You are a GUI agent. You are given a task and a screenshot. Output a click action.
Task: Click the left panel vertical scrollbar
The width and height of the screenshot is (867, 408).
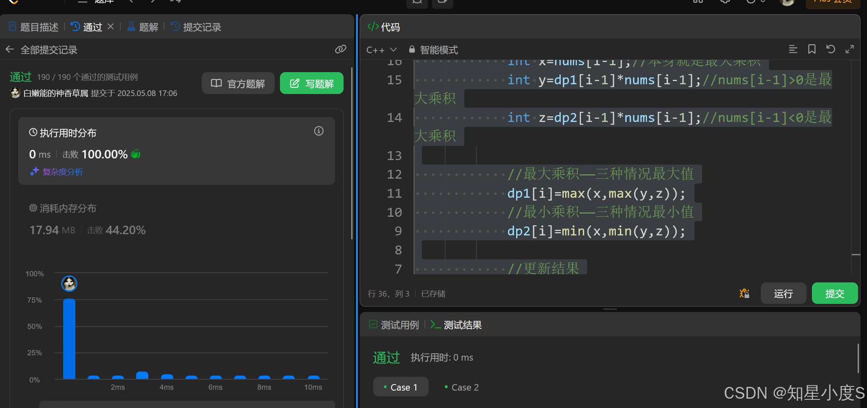[352, 154]
